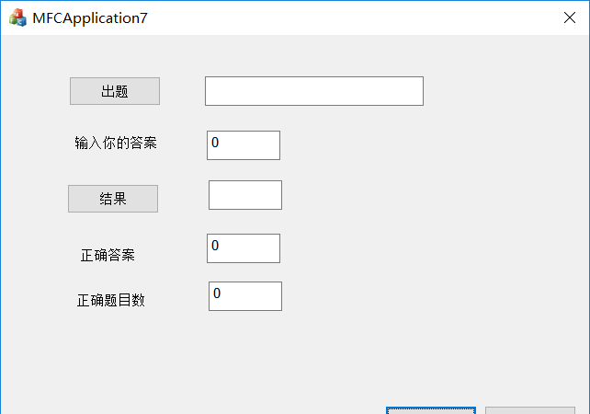Close the MFCApplication7 dialog window

tap(569, 17)
